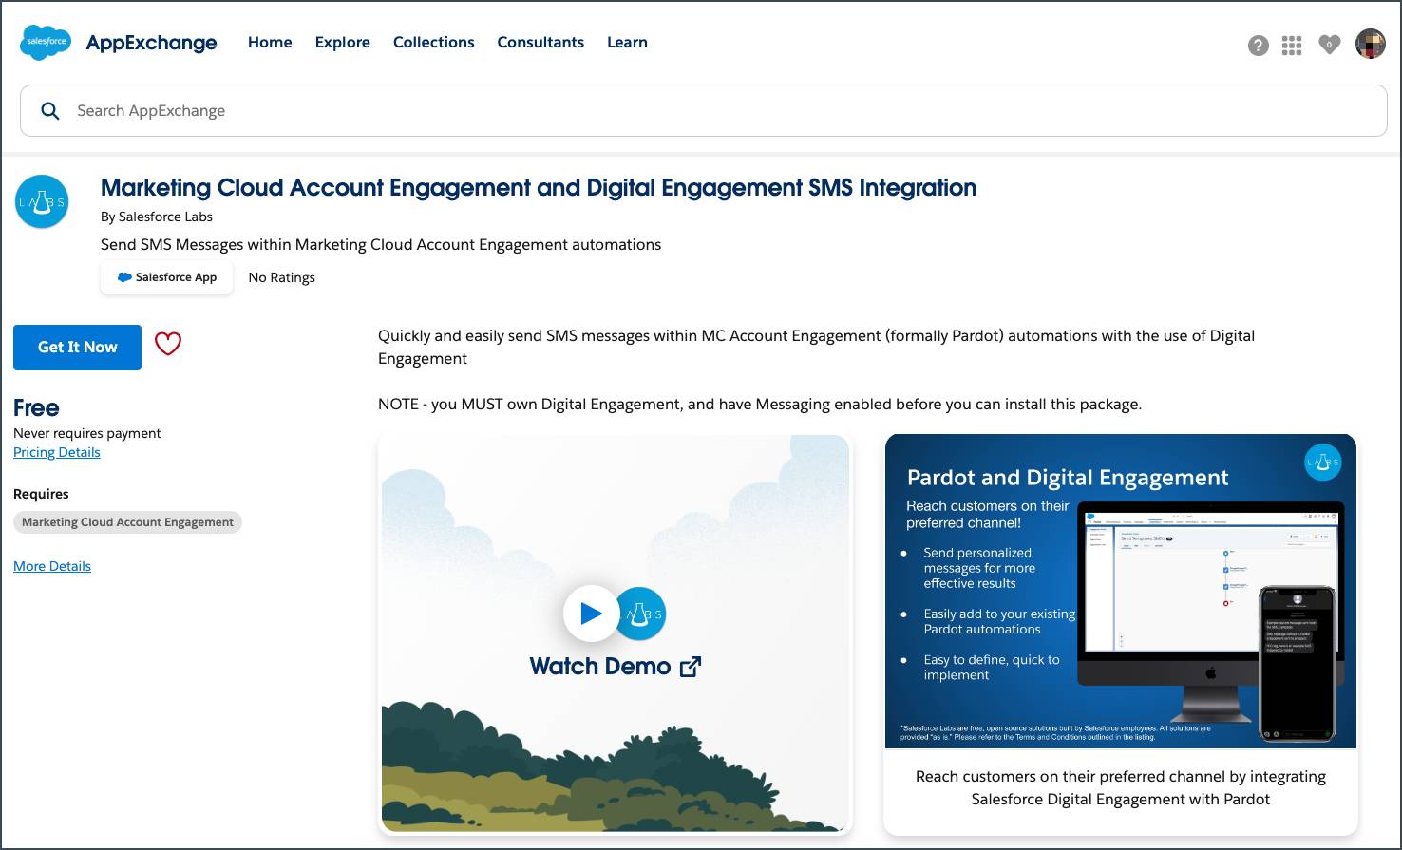Click the Requires label
This screenshot has width=1402, height=850.
click(x=41, y=494)
